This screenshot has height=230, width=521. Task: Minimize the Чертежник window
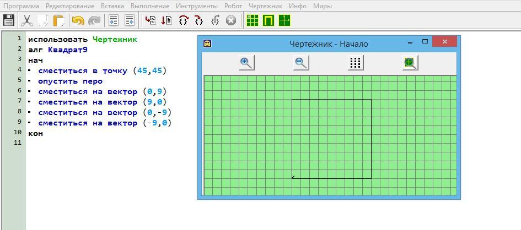[410, 42]
